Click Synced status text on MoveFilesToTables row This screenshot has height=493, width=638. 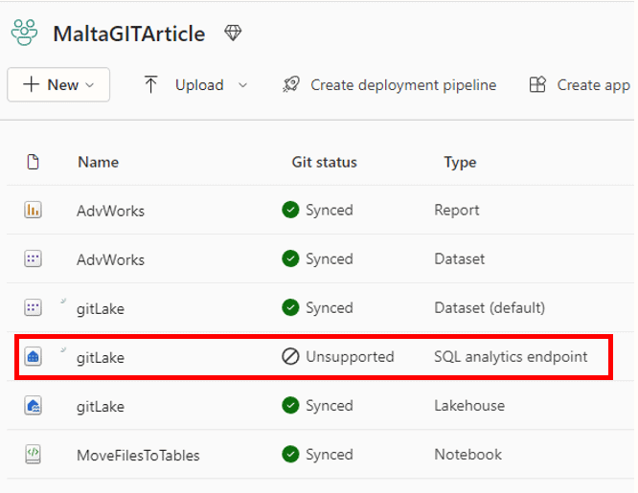(330, 455)
